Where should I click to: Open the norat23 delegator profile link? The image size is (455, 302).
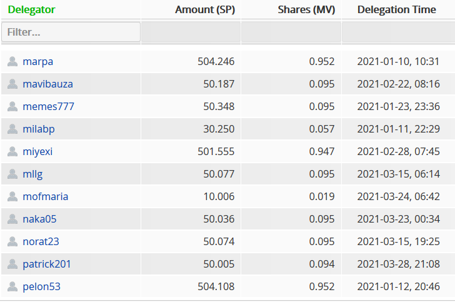tap(41, 241)
